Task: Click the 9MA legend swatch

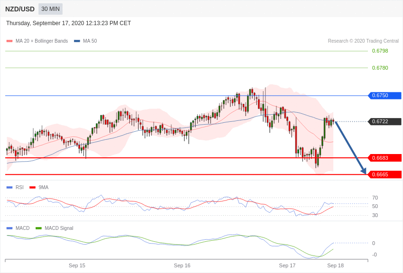Action: [x=33, y=188]
